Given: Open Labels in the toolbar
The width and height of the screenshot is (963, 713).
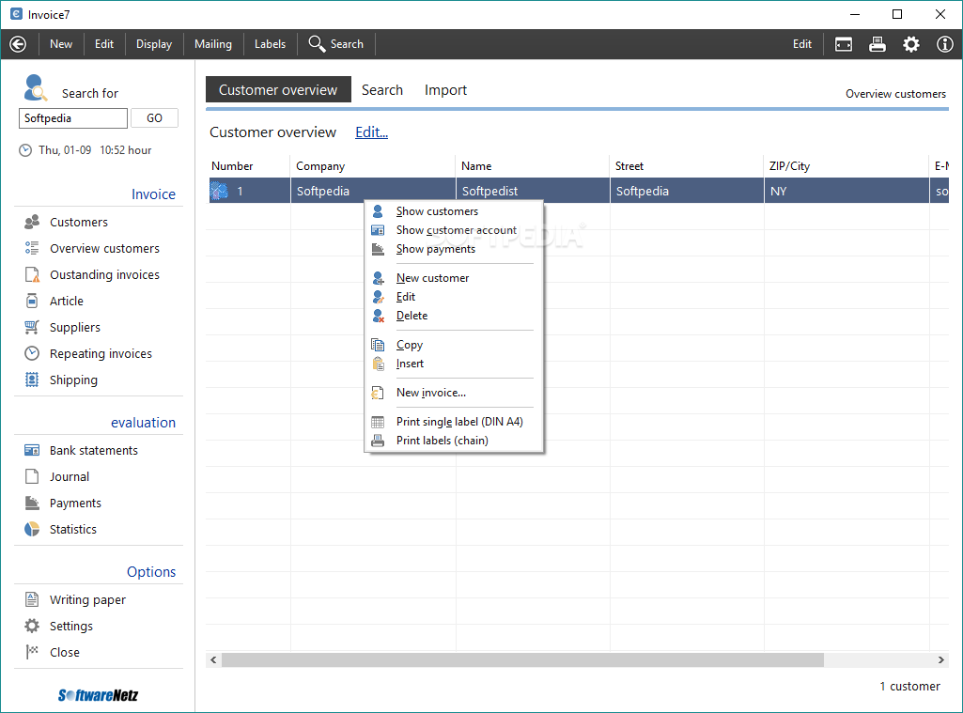Looking at the screenshot, I should tap(271, 44).
